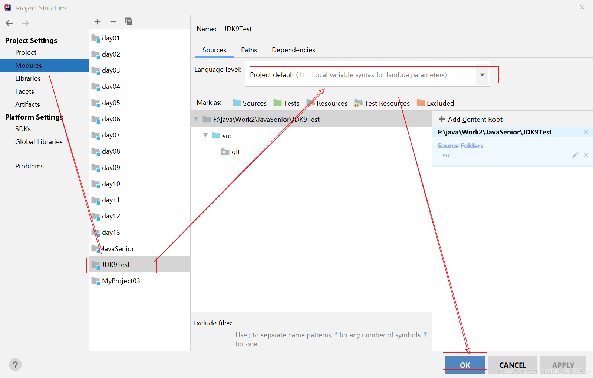Select the day02 module
The image size is (593, 378).
point(139,54)
